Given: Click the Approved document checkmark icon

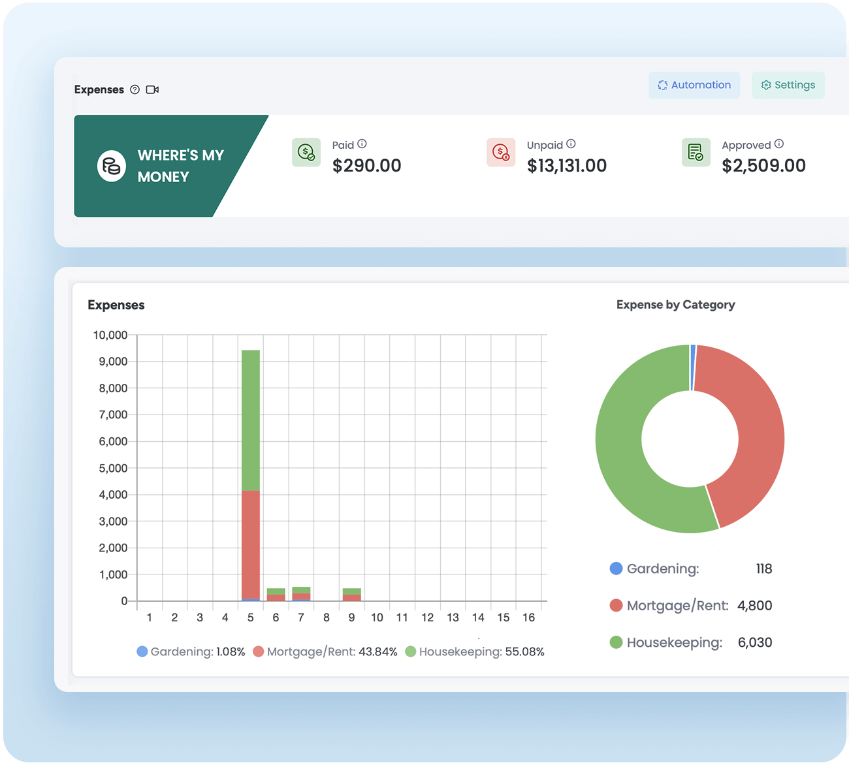Looking at the screenshot, I should click(x=696, y=153).
